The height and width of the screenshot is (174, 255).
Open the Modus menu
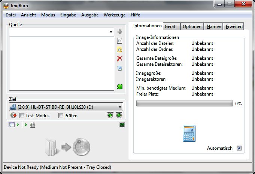tap(48, 15)
